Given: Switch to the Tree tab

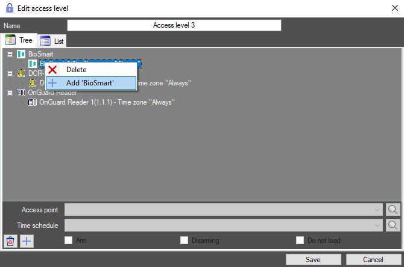Looking at the screenshot, I should 19,40.
